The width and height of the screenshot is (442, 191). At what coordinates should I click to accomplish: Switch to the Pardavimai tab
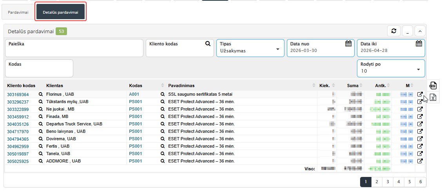click(x=18, y=12)
